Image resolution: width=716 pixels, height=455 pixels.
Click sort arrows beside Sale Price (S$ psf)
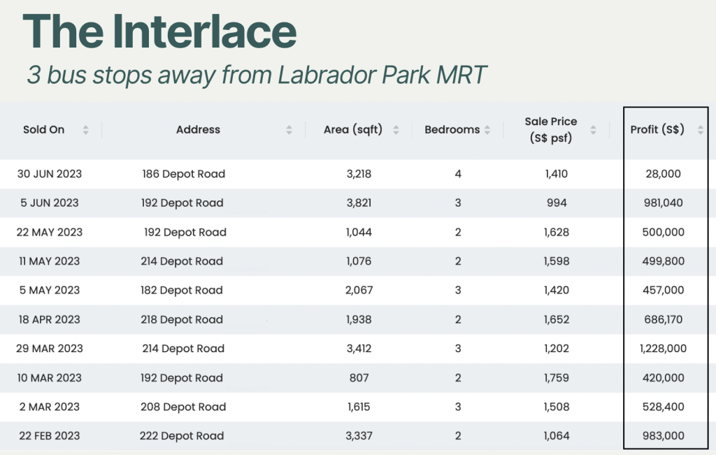coord(593,130)
